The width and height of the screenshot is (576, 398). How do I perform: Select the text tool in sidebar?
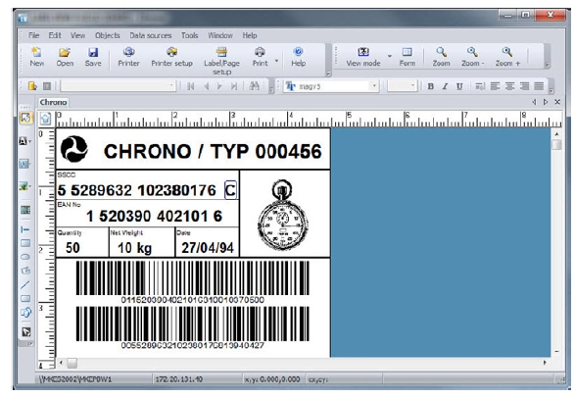click(23, 141)
